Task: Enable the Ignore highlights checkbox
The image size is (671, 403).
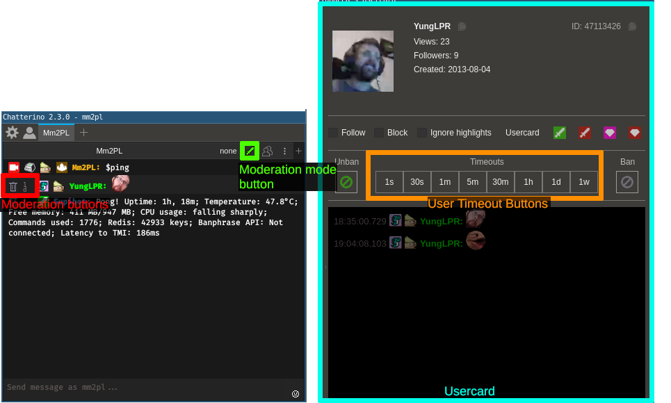Action: [422, 133]
